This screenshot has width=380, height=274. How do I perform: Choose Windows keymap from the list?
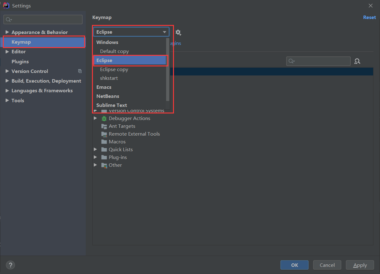[130, 42]
